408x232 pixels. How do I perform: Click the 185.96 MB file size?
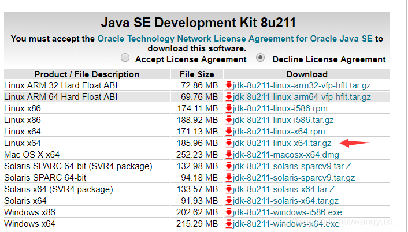click(x=197, y=143)
